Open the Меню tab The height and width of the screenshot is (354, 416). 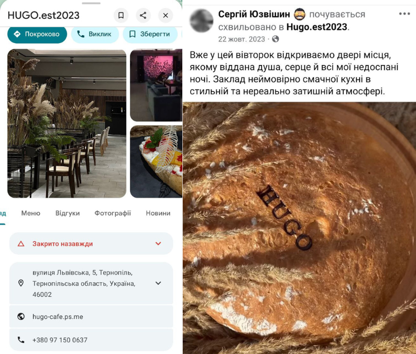(31, 213)
